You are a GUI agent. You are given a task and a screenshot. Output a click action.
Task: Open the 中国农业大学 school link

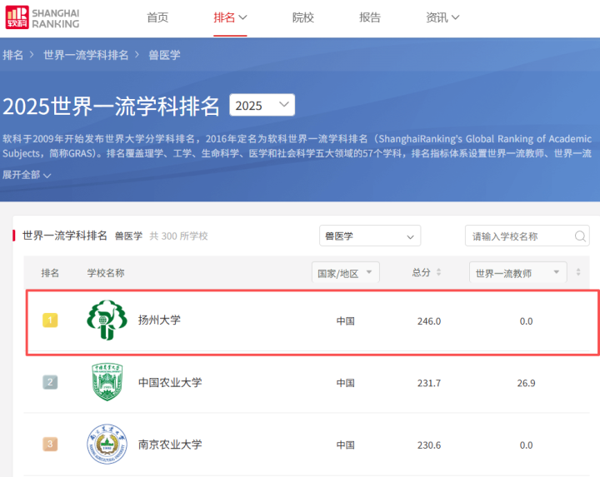point(170,383)
